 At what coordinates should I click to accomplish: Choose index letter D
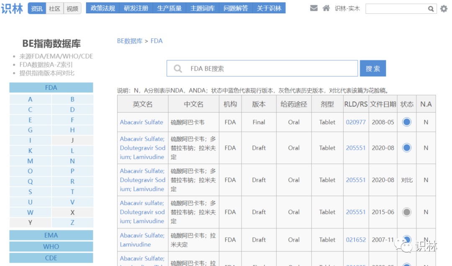[72, 109]
